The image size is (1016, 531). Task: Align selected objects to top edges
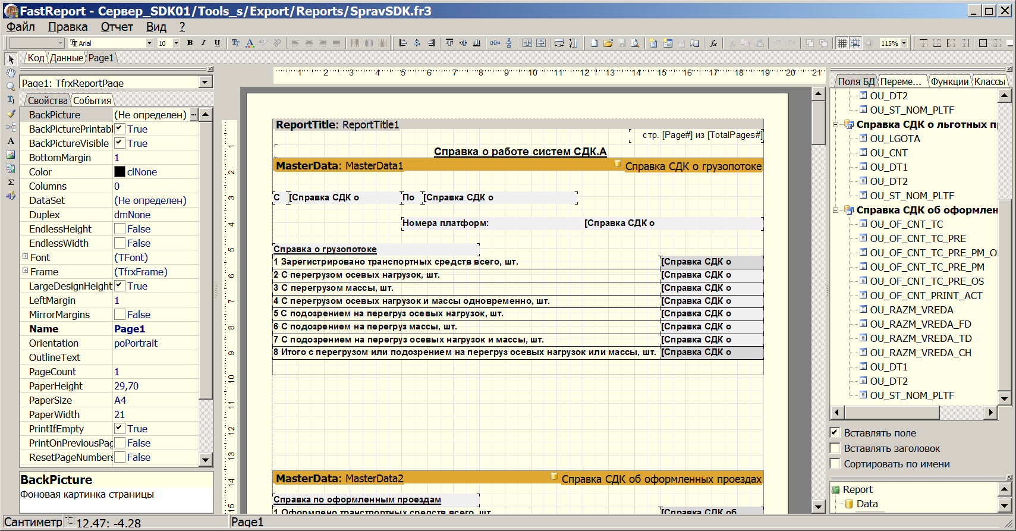[x=449, y=43]
